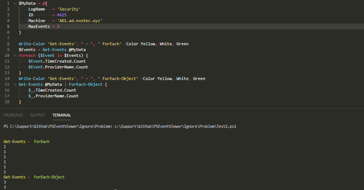This screenshot has height=190, width=364.
Task: Switch to the PROBLEMS panel tab
Action: (x=13, y=115)
